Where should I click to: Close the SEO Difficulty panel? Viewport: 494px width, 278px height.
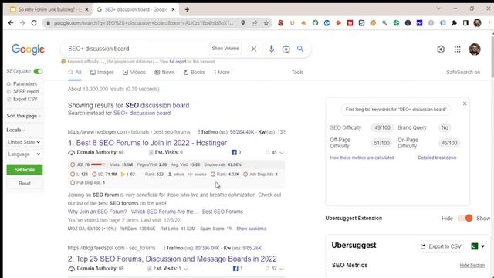point(465,103)
